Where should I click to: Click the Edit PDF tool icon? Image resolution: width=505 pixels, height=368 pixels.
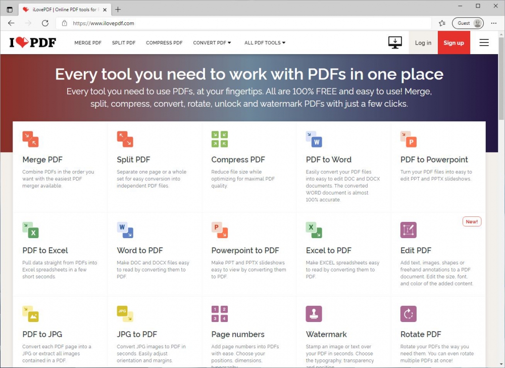point(409,230)
